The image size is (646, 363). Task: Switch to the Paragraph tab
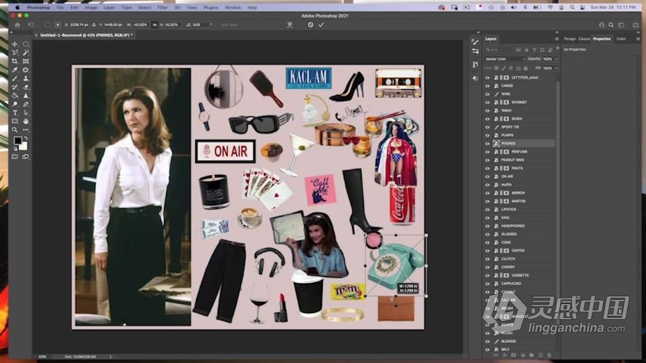click(x=570, y=39)
